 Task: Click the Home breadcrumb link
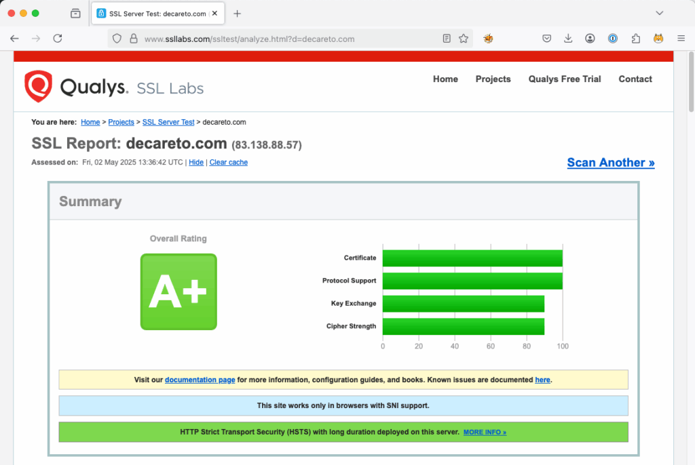90,122
